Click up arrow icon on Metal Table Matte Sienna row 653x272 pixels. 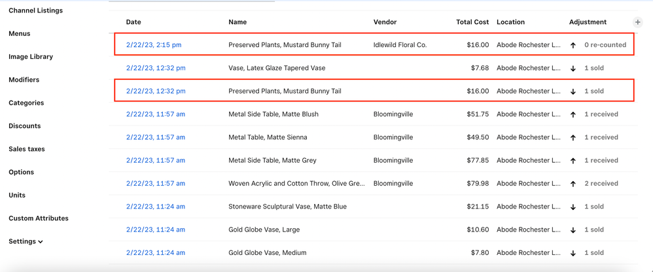(x=573, y=138)
